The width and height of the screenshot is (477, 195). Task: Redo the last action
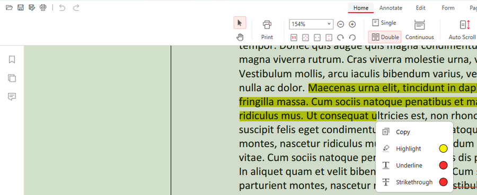click(x=76, y=7)
